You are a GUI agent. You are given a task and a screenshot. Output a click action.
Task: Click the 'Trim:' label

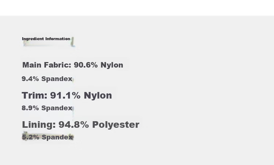(35, 95)
